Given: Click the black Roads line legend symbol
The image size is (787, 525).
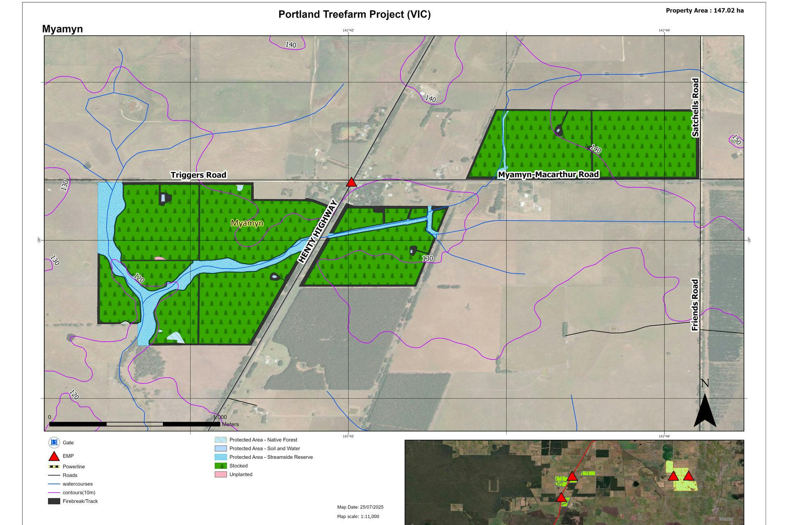Looking at the screenshot, I should tap(54, 475).
